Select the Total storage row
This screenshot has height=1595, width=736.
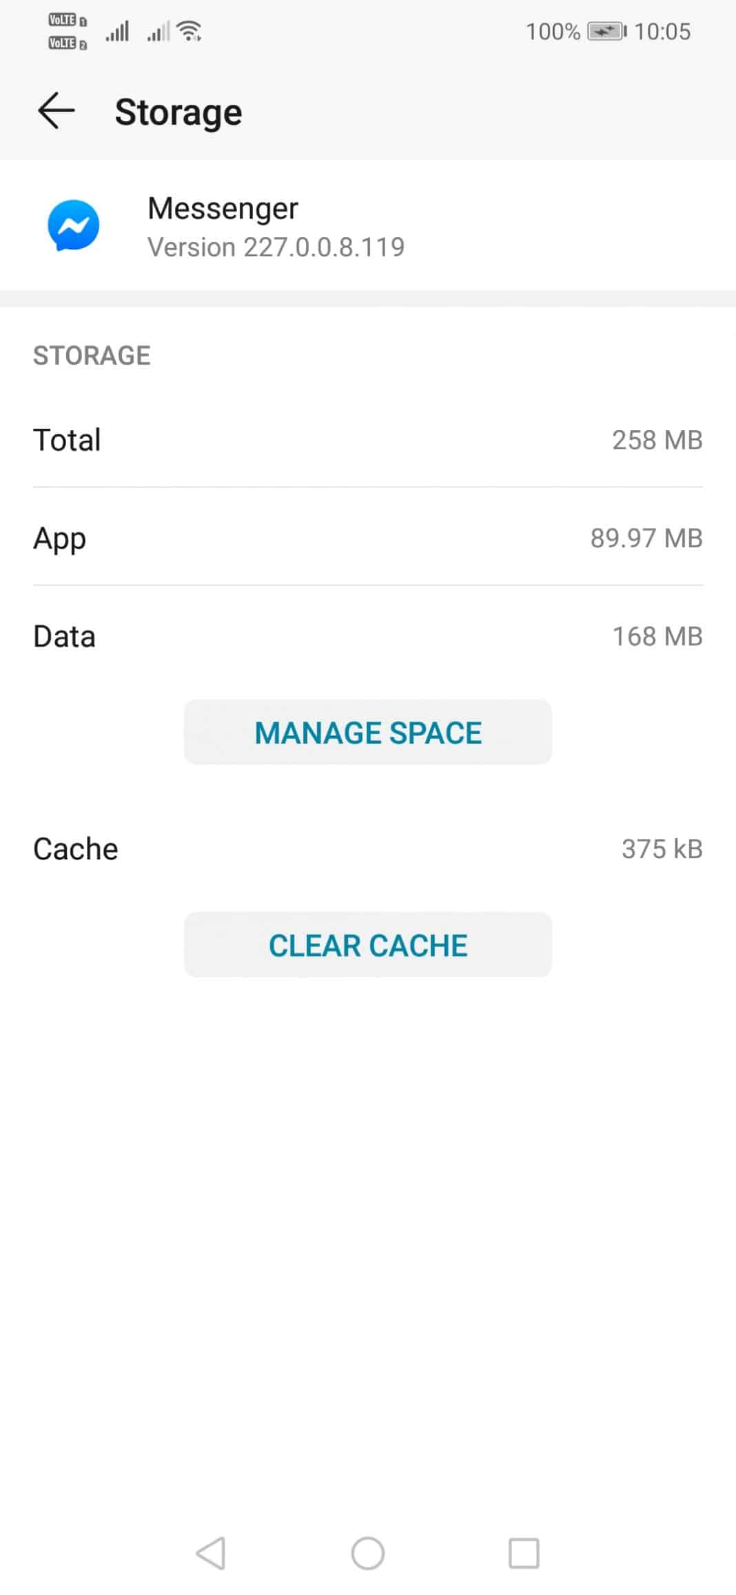click(x=368, y=440)
